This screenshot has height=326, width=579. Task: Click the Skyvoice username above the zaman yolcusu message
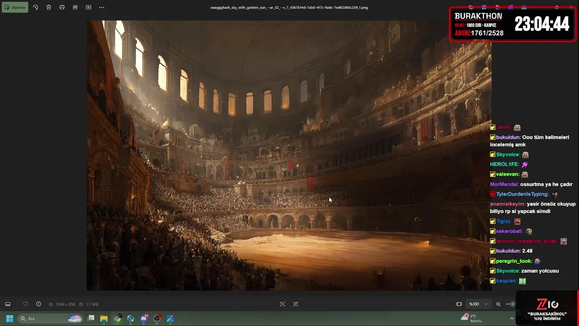508,271
